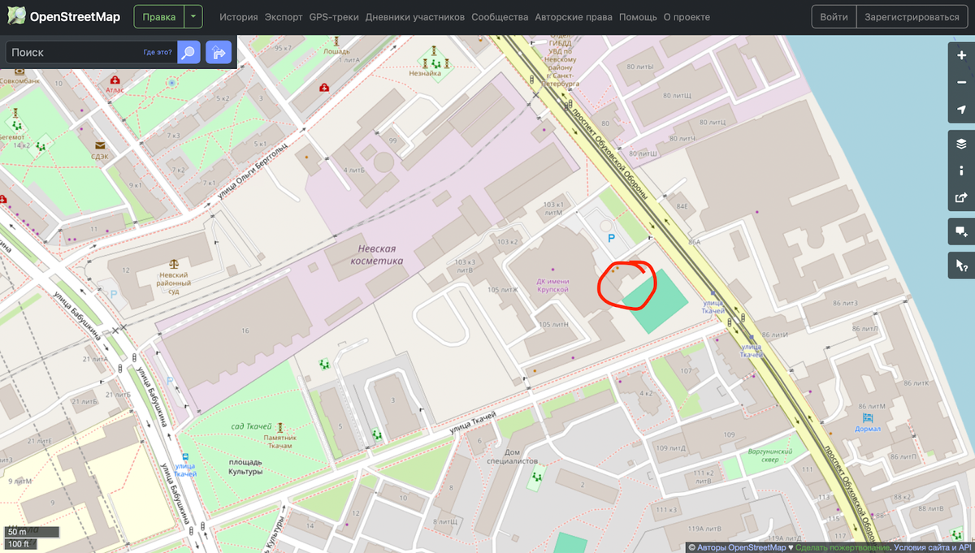
Task: Click the search magnifier button
Action: coord(188,53)
